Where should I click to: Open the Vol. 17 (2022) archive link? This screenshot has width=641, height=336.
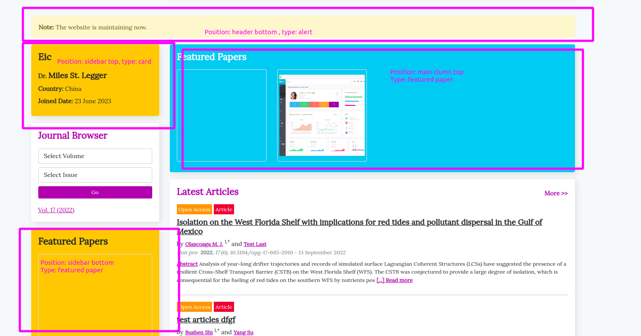tap(56, 210)
